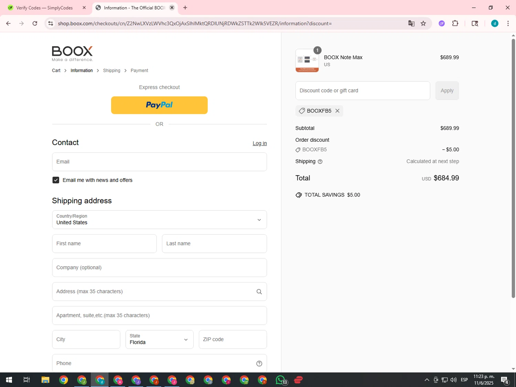516x387 pixels.
Task: Open Chrome three-dot menu
Action: click(x=508, y=23)
